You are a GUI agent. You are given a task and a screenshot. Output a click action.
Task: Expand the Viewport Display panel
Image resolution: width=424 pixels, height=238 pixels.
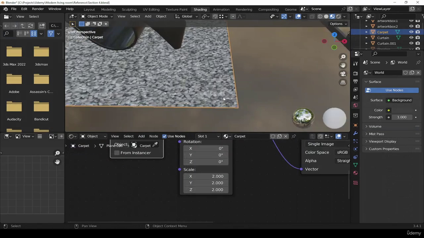coord(382,141)
